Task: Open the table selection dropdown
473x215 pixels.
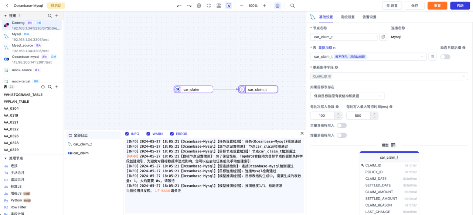Action: (x=368, y=57)
